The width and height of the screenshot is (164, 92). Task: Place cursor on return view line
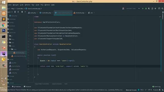pos(64,66)
